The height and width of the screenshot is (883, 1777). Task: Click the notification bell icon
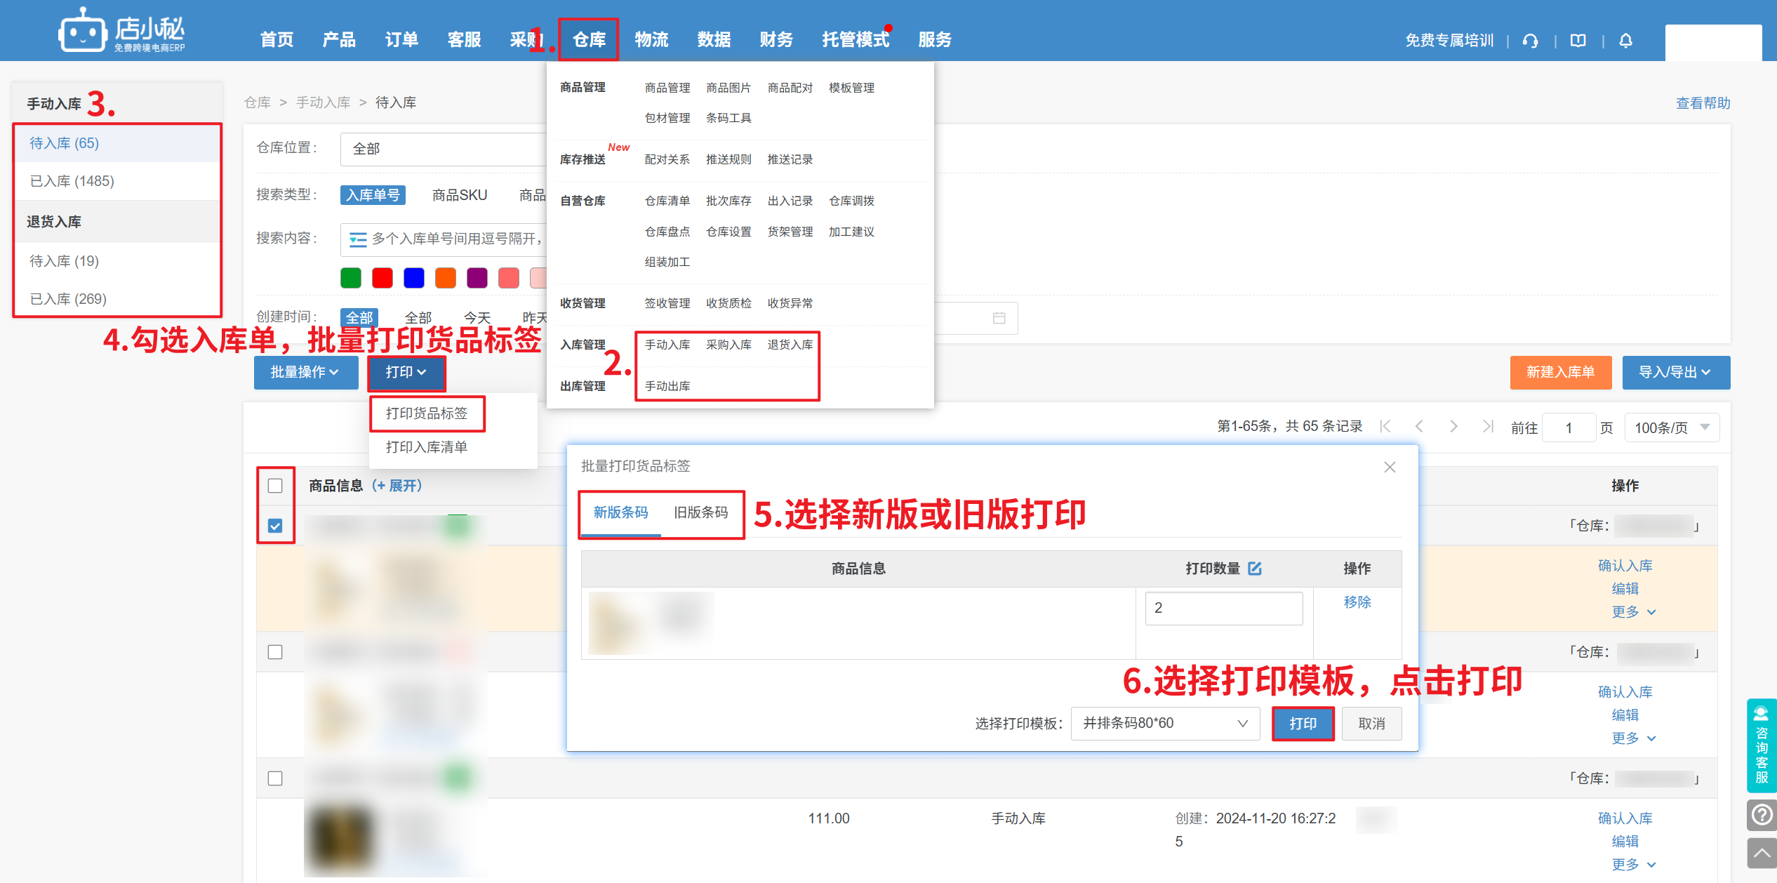1625,41
